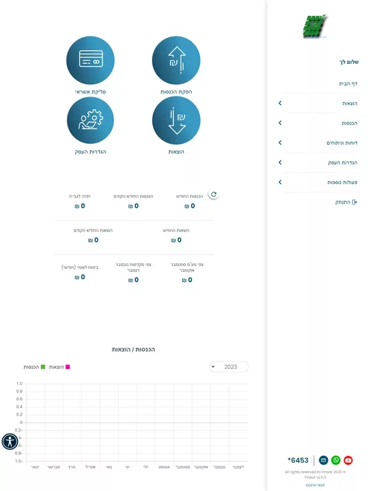Toggle the green הכנסות legend swatch
368x491 pixels.
coord(43,367)
